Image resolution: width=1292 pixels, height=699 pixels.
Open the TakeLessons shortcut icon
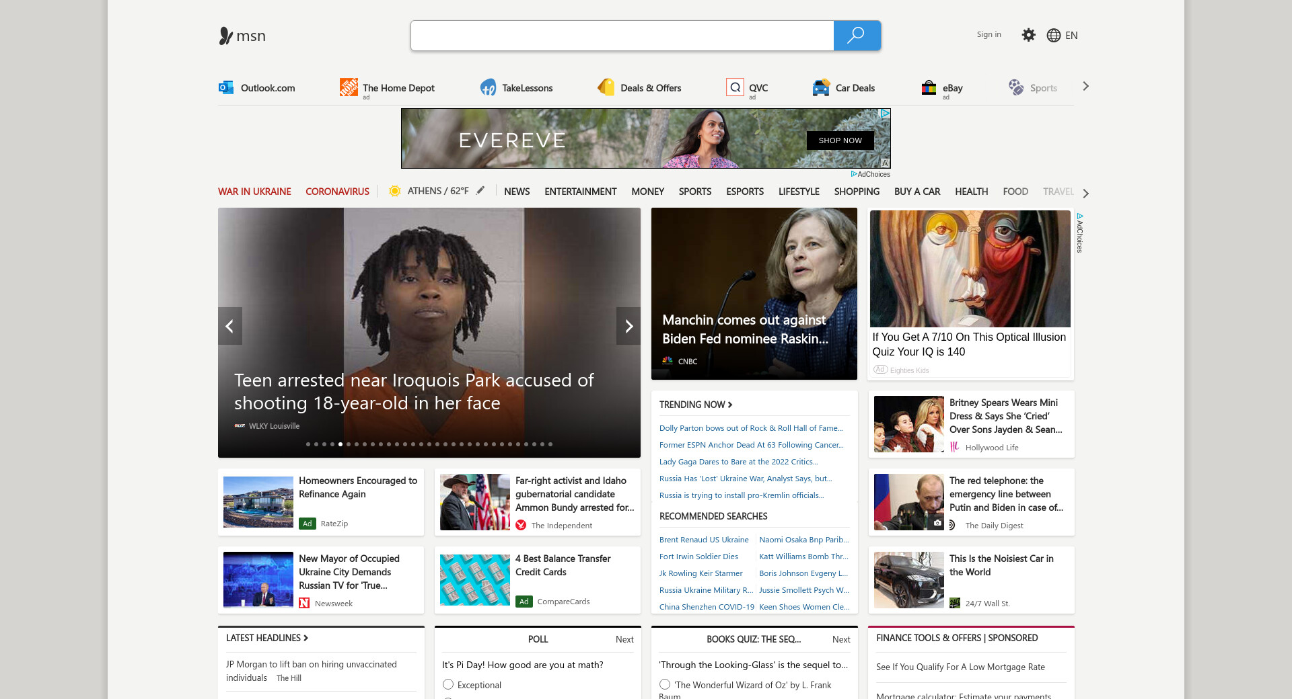(x=488, y=87)
